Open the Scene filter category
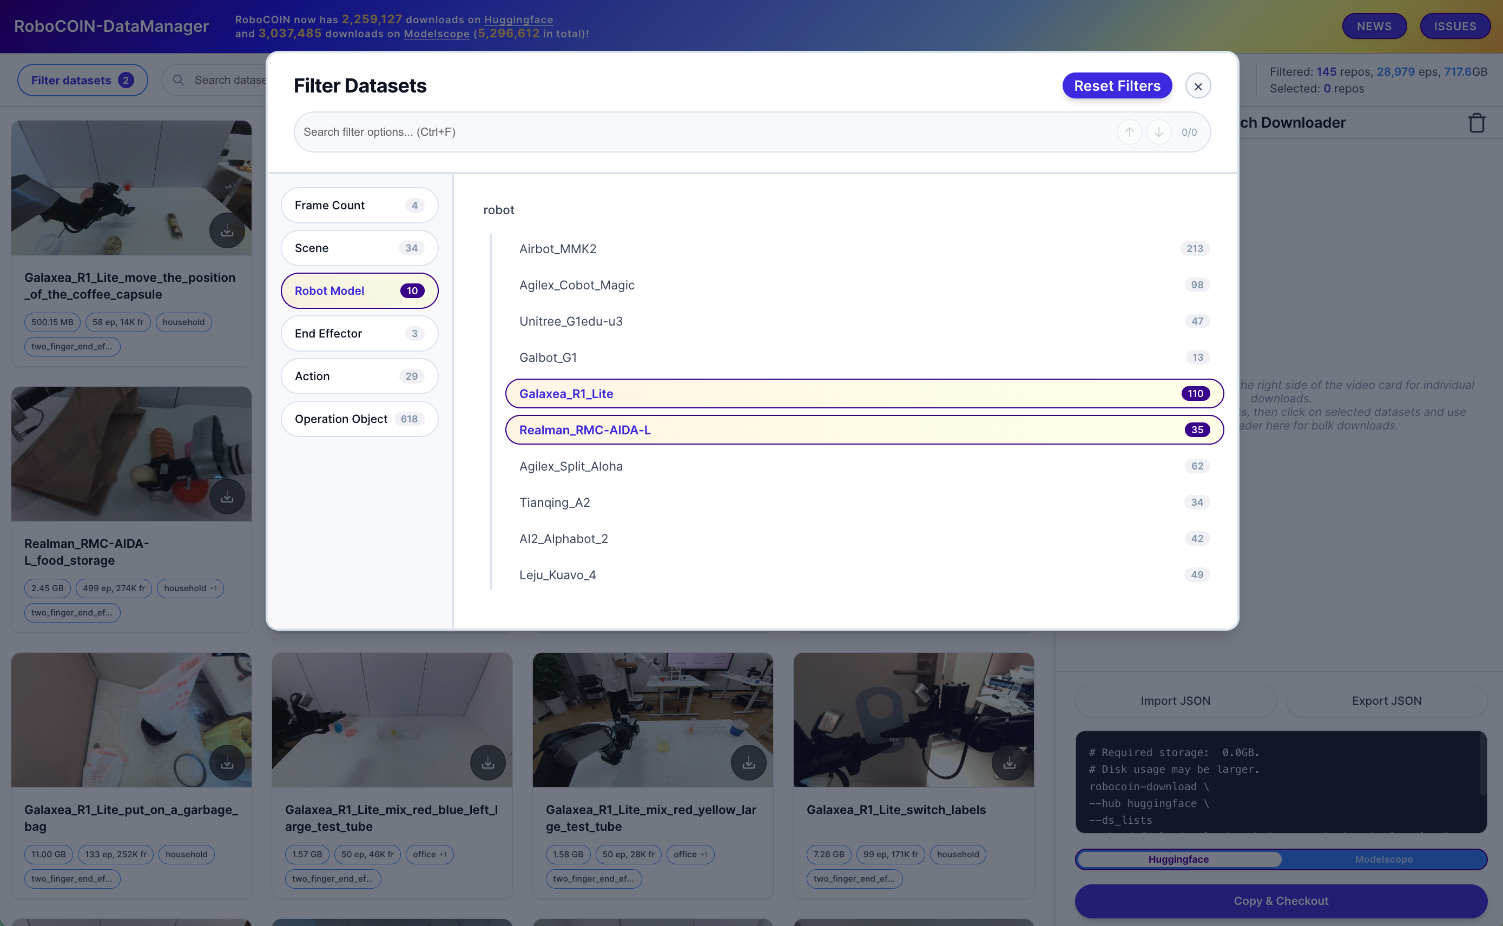The image size is (1503, 926). pos(360,247)
